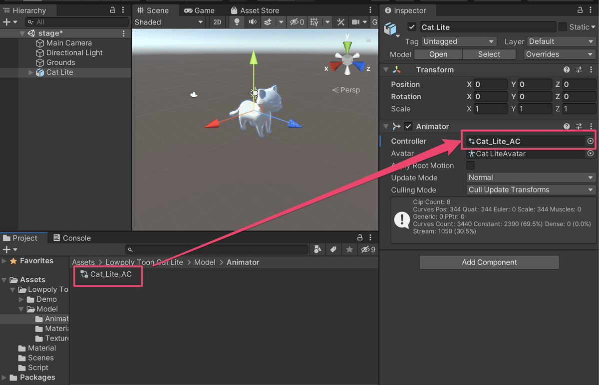The width and height of the screenshot is (599, 385).
Task: Open Inspector panel more options menu
Action: coord(592,10)
